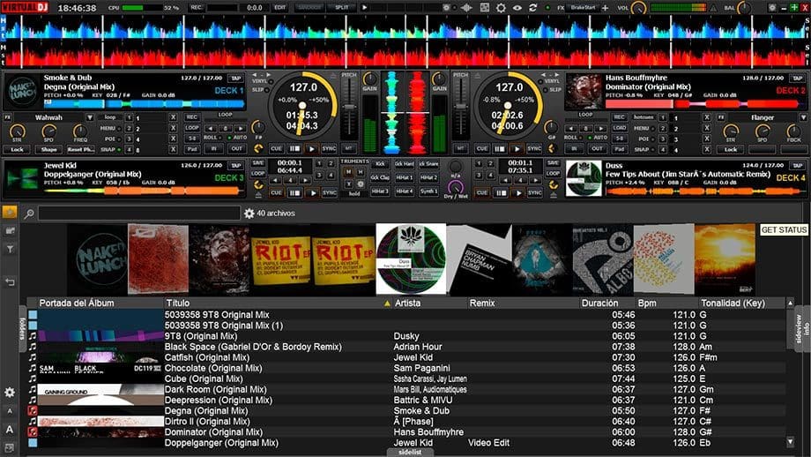The height and width of the screenshot is (457, 811).
Task: Click the search magnifier icon
Action: coord(29,214)
